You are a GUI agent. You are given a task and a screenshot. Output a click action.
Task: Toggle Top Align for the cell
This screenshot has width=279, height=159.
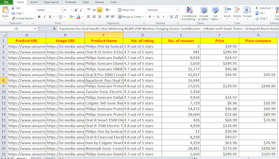pos(89,10)
